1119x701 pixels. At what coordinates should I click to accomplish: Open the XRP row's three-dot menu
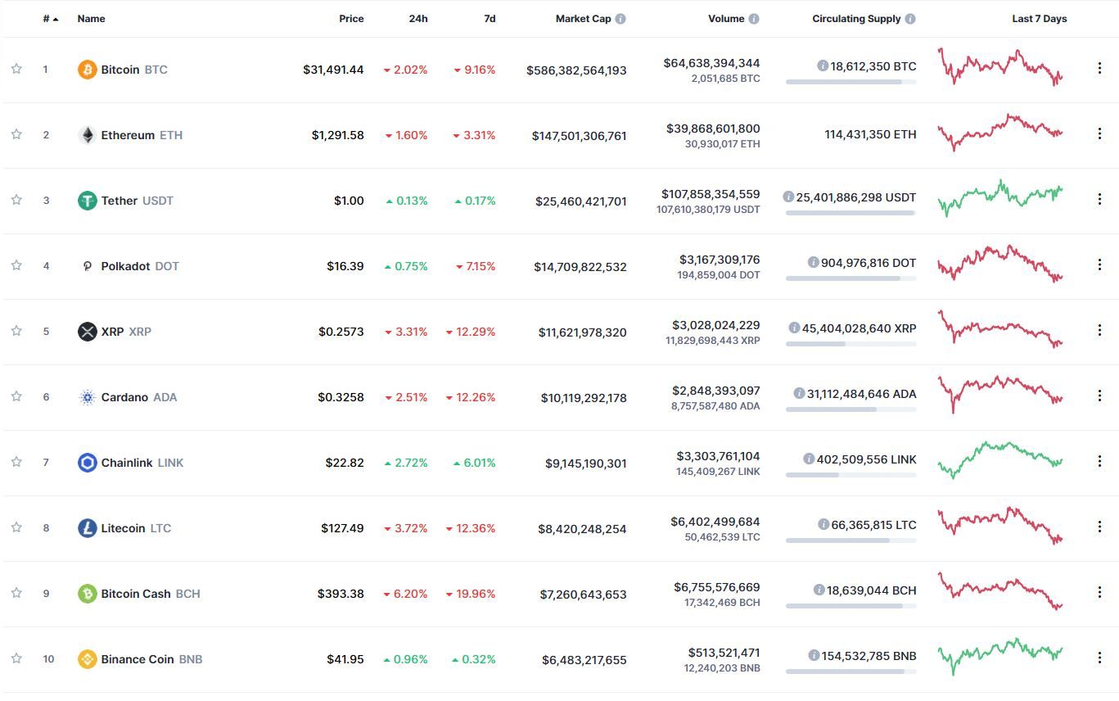click(x=1099, y=330)
